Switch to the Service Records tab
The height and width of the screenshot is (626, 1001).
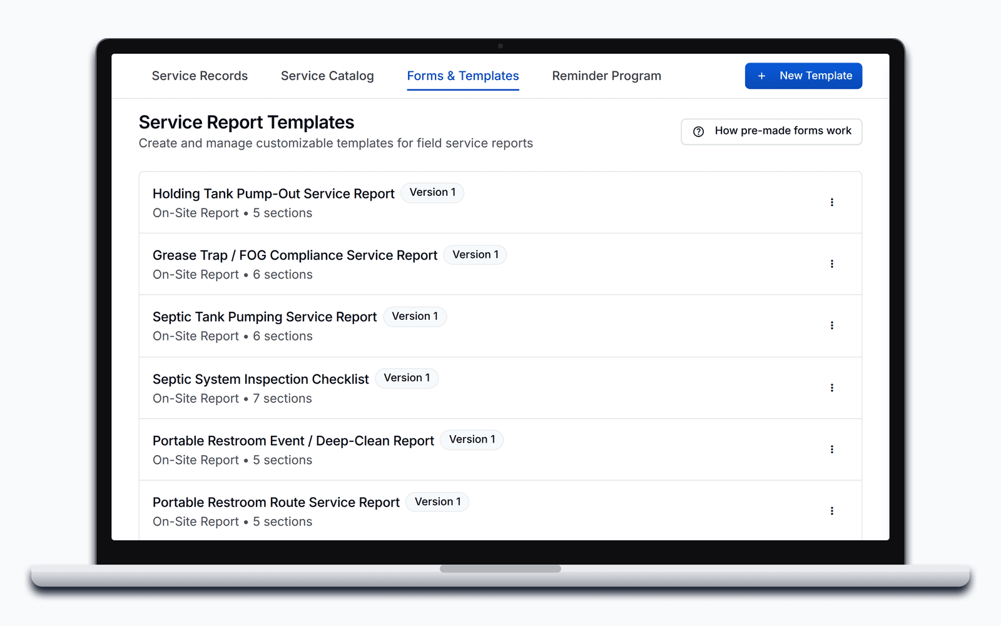coord(200,76)
